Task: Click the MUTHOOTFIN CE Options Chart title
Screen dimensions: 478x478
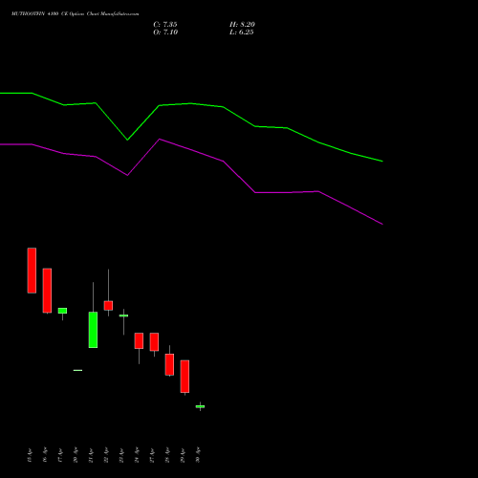Action: [x=75, y=13]
